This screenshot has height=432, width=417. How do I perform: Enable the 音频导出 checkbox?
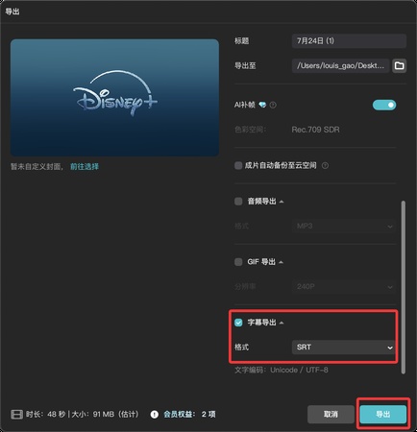pyautogui.click(x=238, y=202)
